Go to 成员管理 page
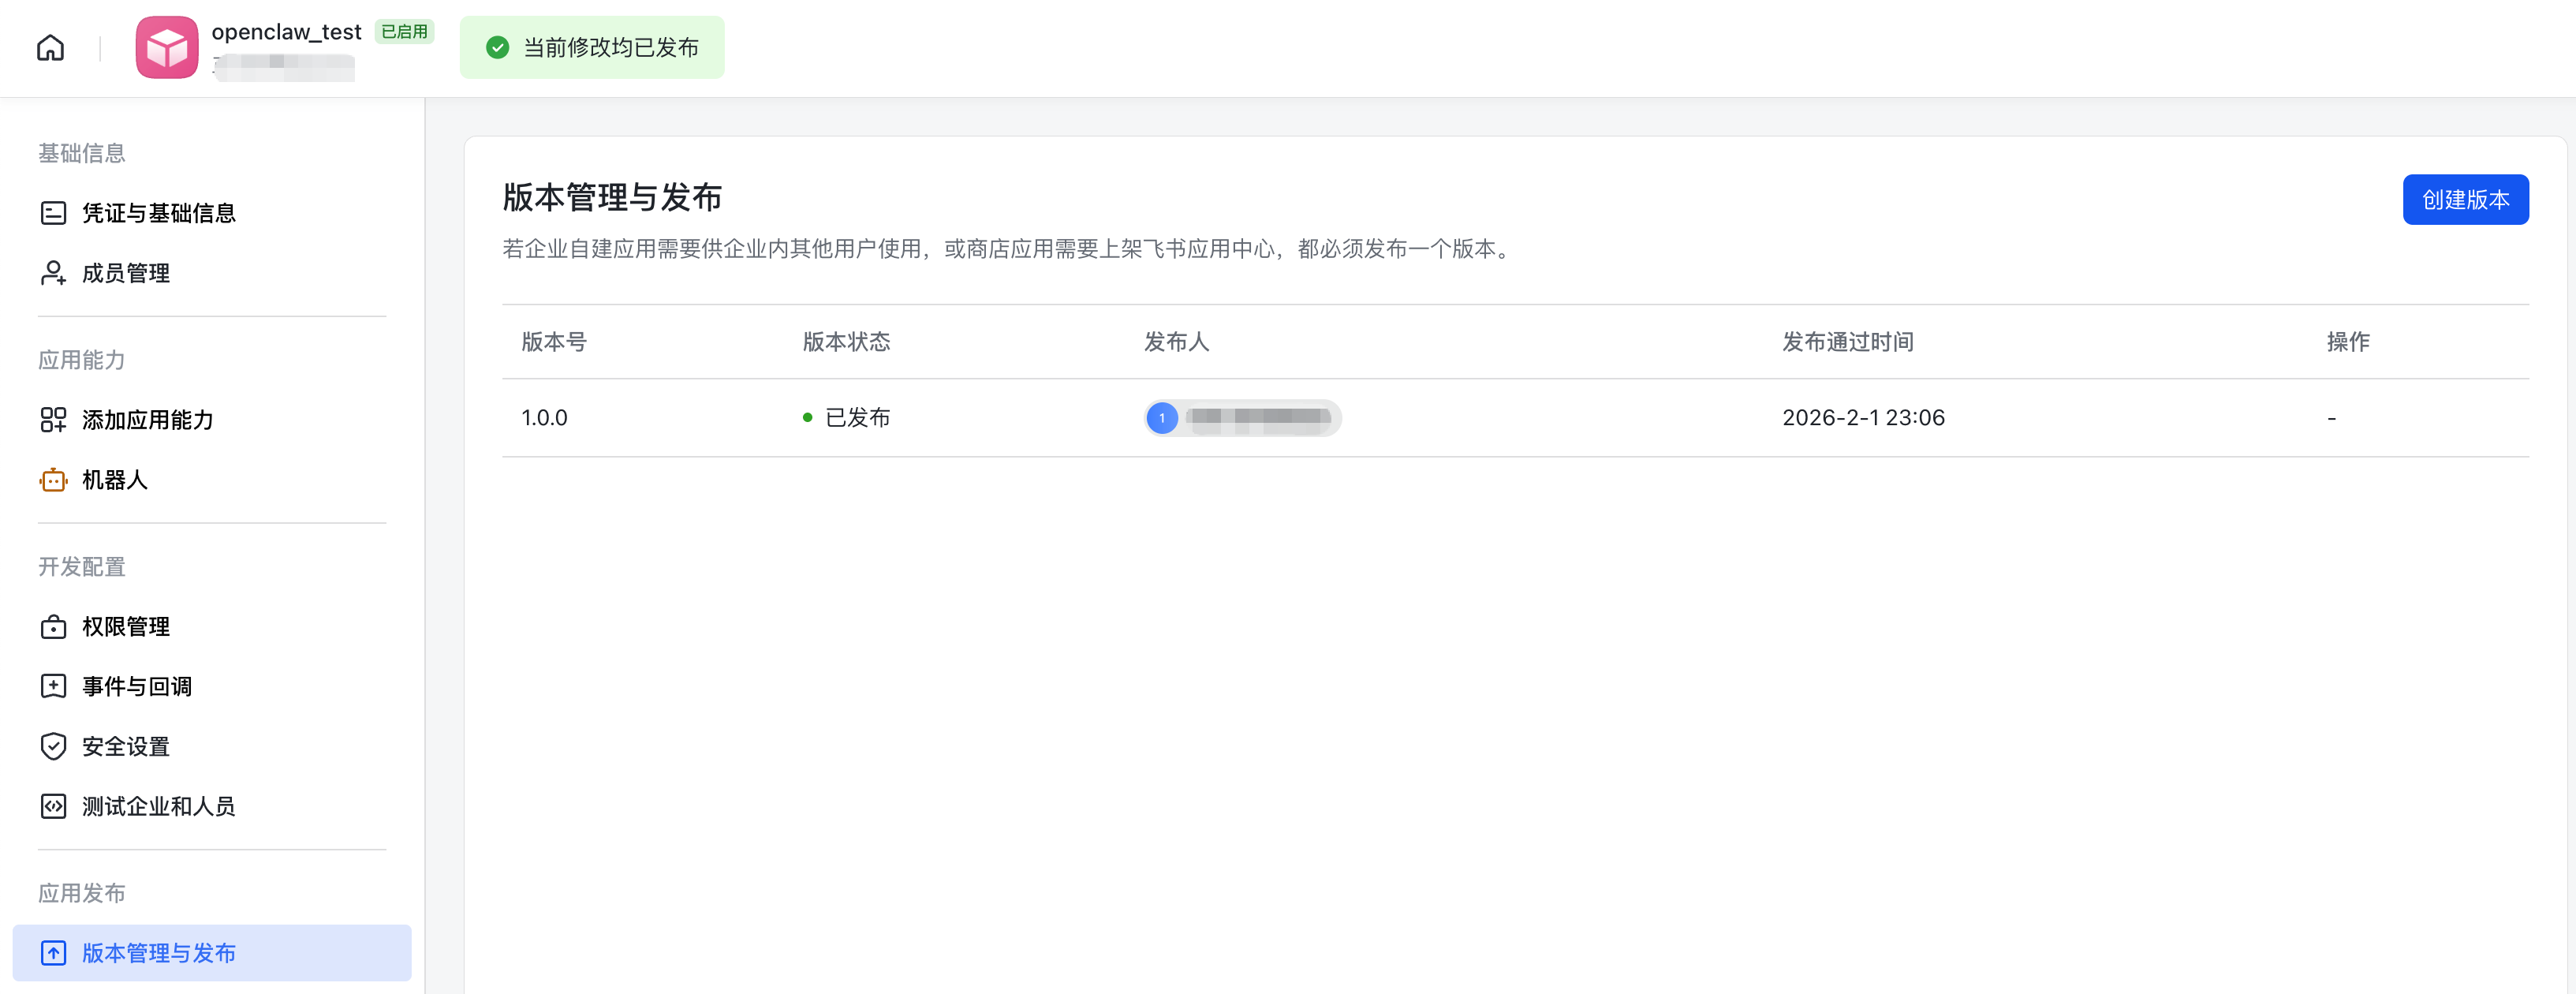 click(126, 273)
